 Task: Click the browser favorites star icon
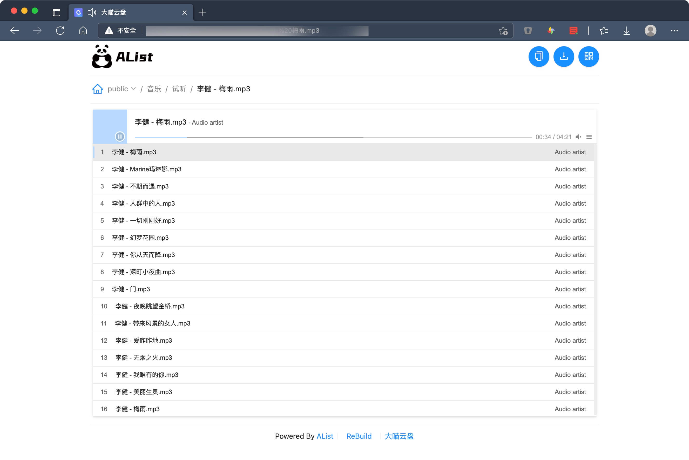click(x=603, y=31)
